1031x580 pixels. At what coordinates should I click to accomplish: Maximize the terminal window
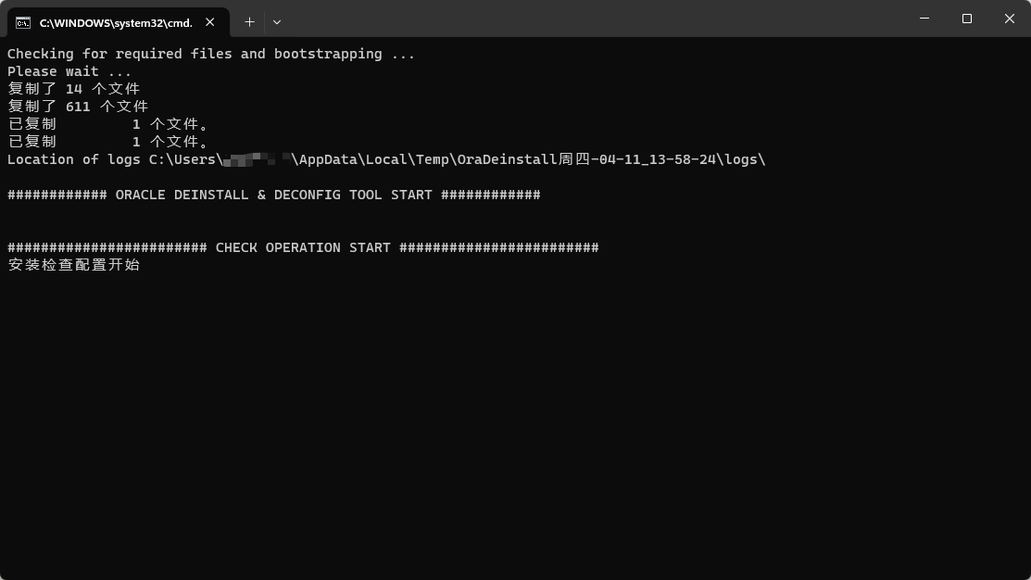pos(967,19)
